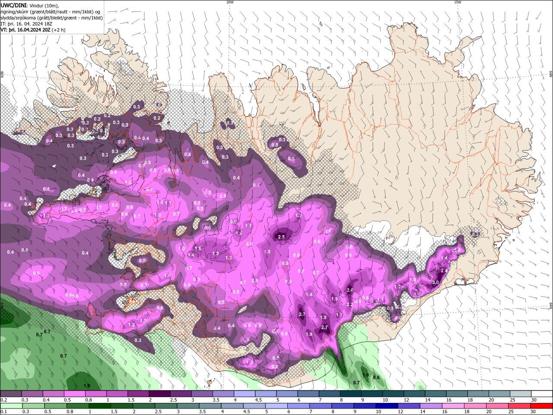Viewport: 553px width, 415px height.
Task: Pick the bright red swatch after lower scale 30
Action: [541, 406]
